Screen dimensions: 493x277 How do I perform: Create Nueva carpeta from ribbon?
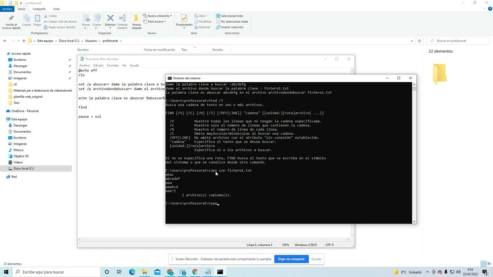[x=136, y=22]
